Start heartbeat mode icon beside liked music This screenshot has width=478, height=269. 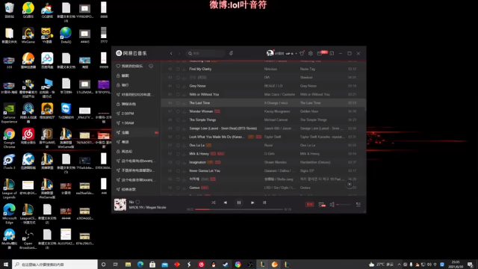pyautogui.click(x=151, y=67)
